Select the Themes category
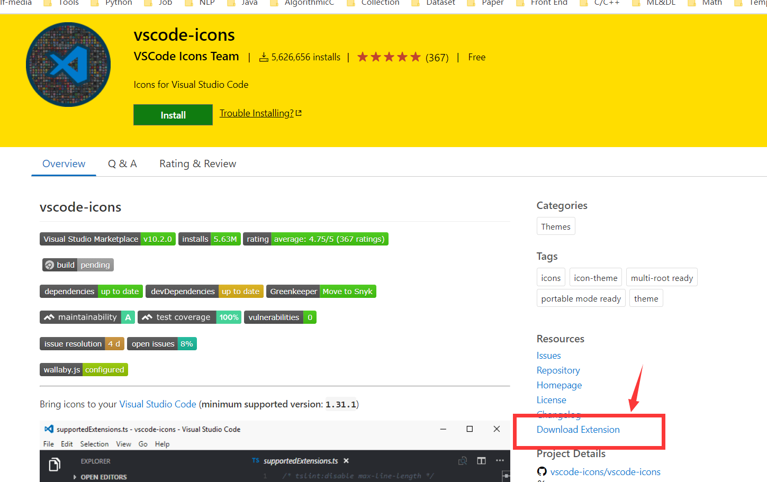The height and width of the screenshot is (482, 767). pyautogui.click(x=556, y=226)
